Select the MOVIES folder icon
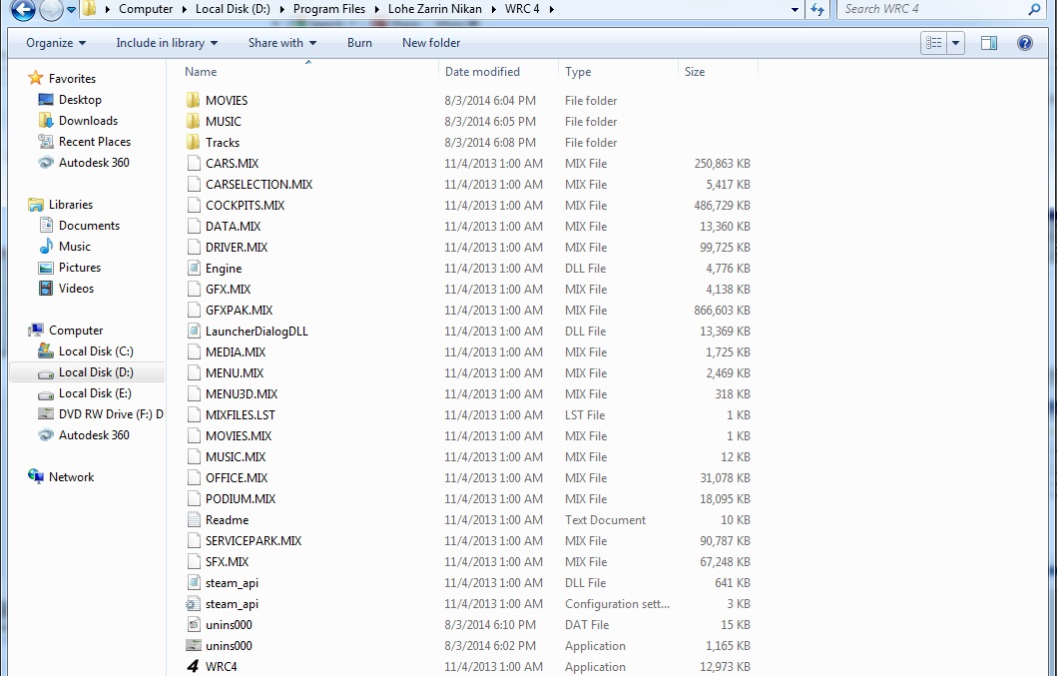This screenshot has width=1057, height=676. point(194,100)
